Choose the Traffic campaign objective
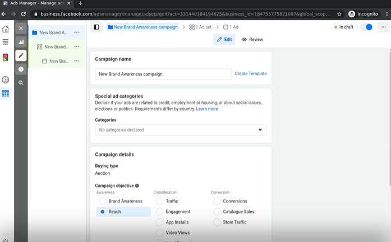 point(160,201)
